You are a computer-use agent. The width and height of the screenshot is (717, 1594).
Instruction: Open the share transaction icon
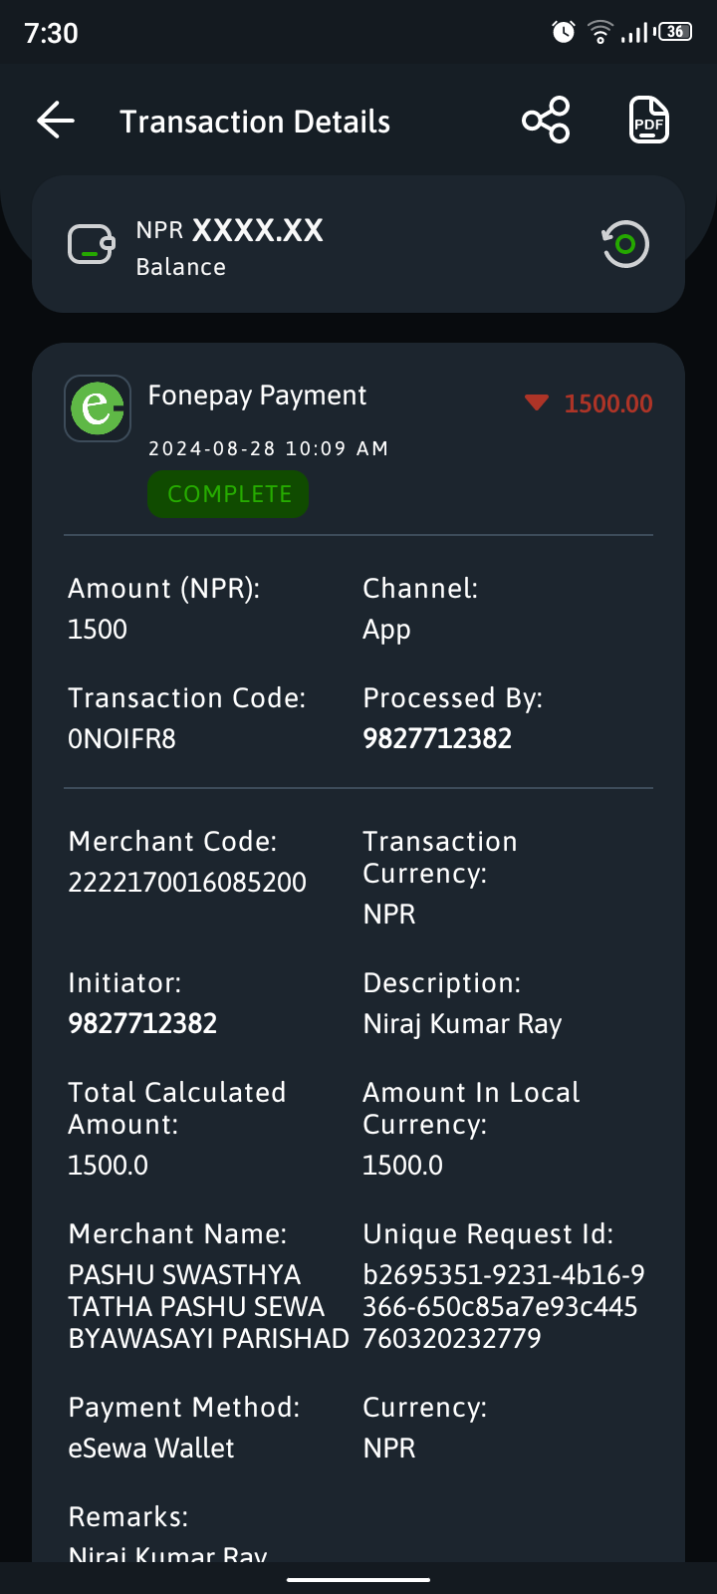(x=546, y=121)
